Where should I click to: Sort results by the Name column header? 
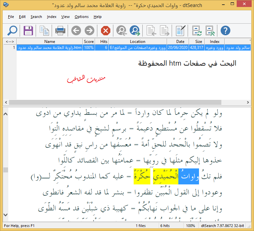49,42
